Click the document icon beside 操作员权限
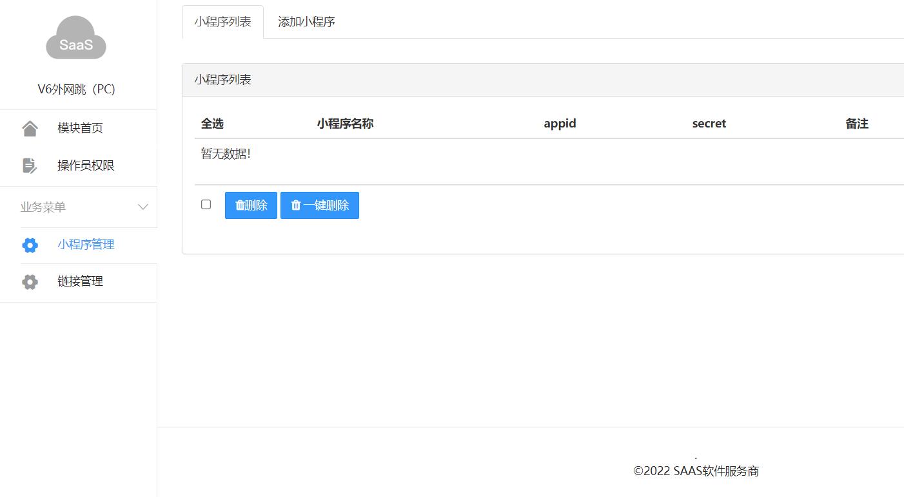The height and width of the screenshot is (497, 904). coord(30,165)
